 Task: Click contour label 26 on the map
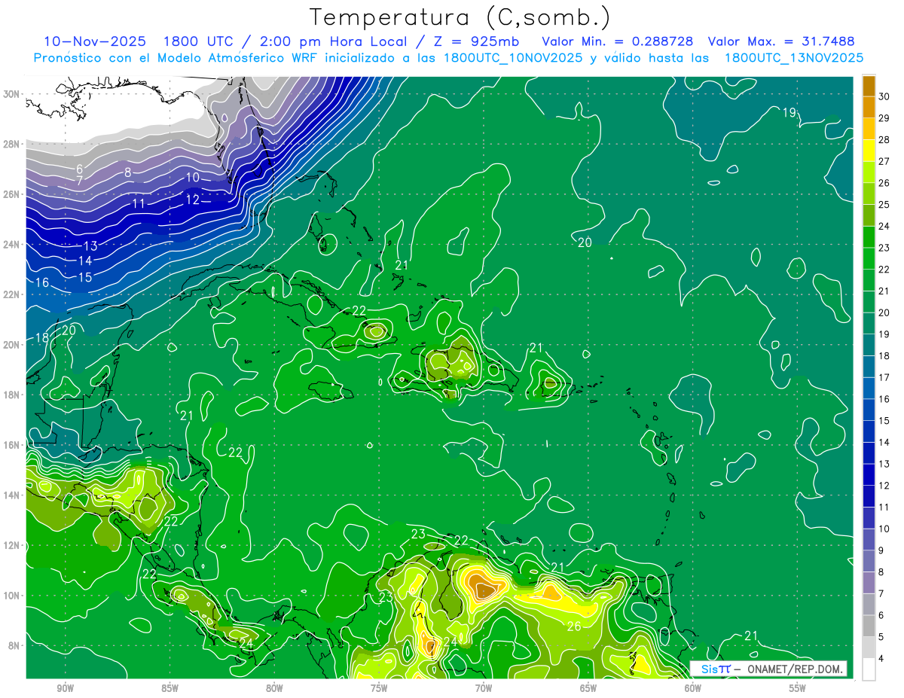tap(573, 626)
